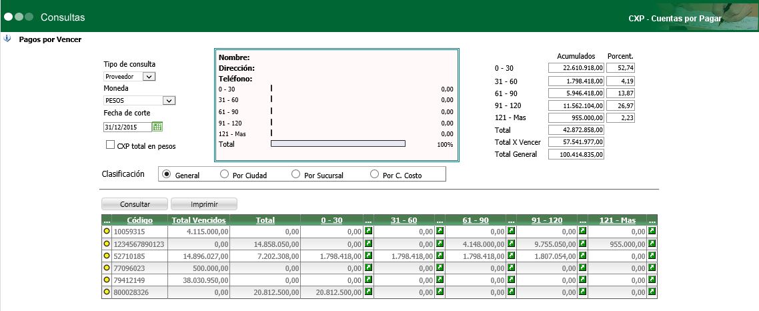Open 61 - 90 detail arrow for row 52710185
This screenshot has height=311, width=759.
click(511, 256)
